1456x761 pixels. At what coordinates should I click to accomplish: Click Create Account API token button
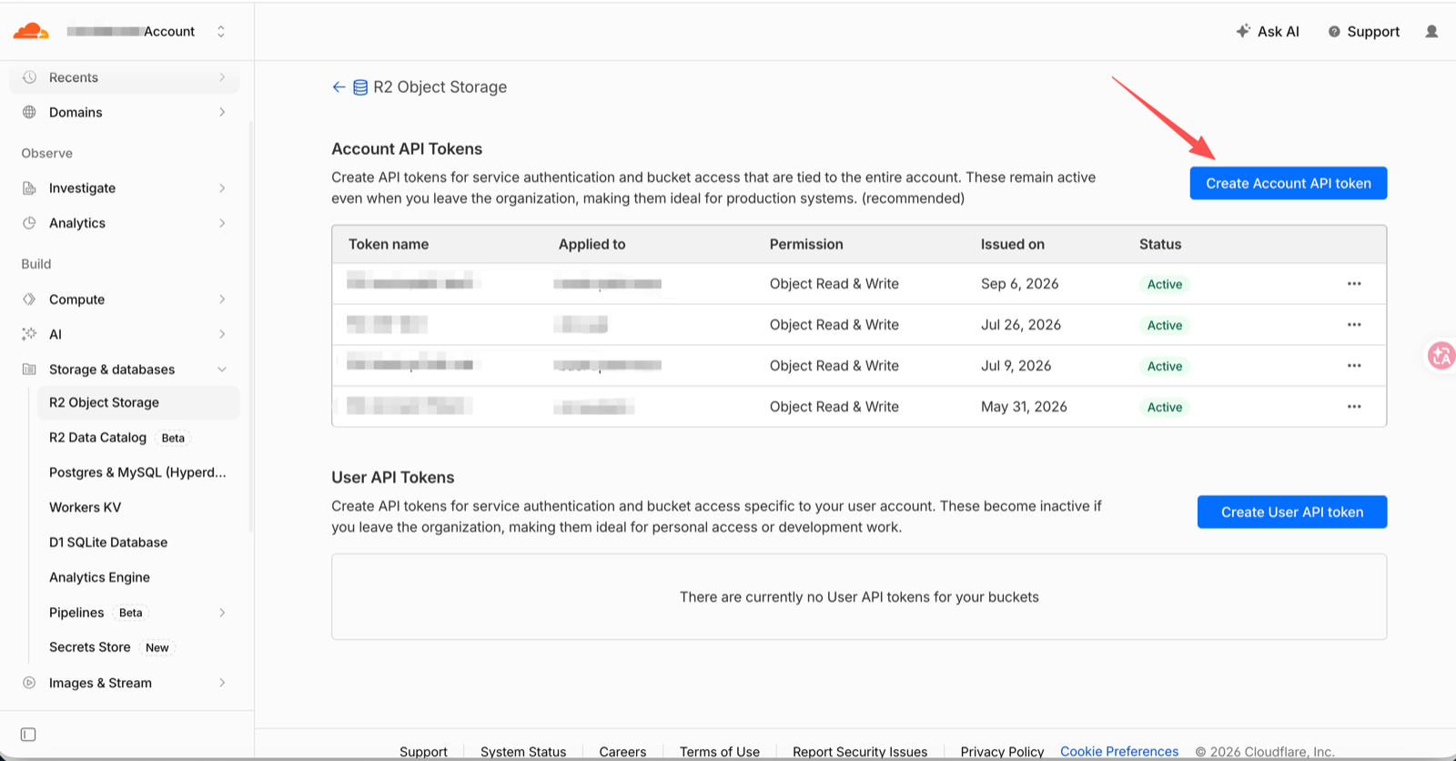point(1288,183)
